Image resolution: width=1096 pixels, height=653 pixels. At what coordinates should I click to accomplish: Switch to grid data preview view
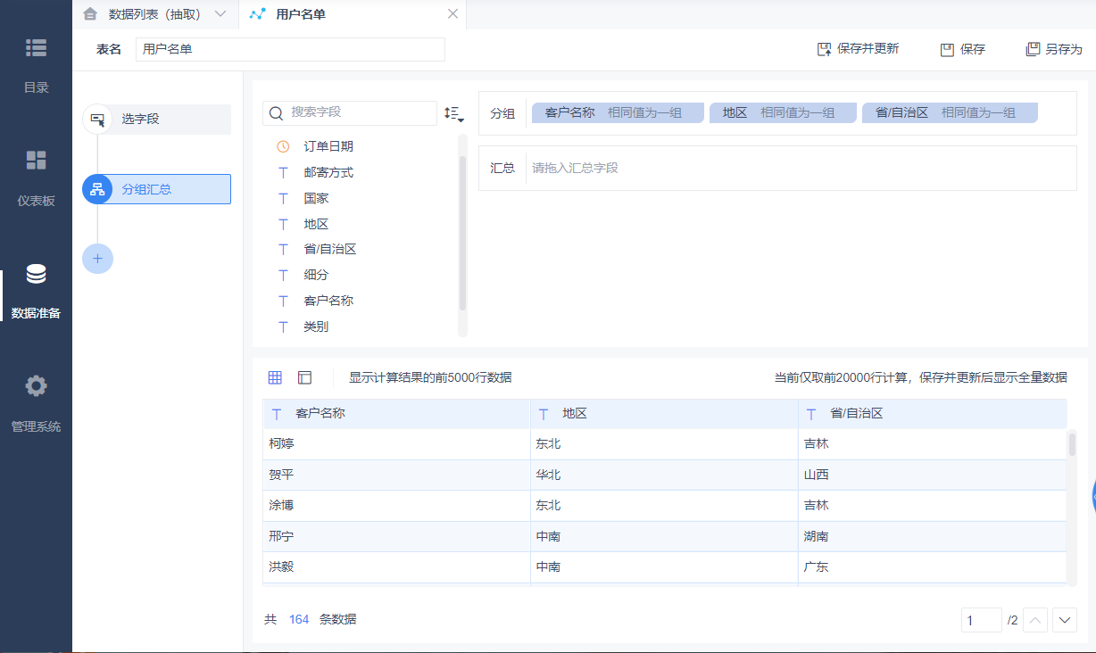(275, 377)
